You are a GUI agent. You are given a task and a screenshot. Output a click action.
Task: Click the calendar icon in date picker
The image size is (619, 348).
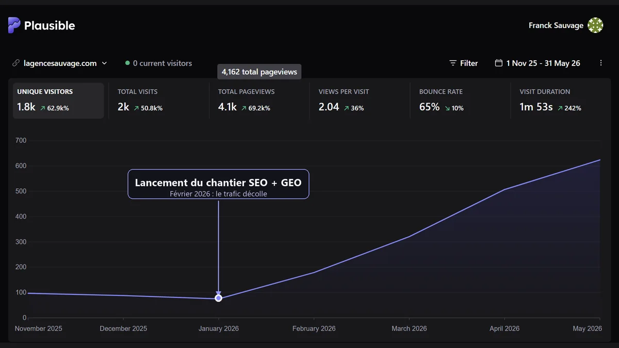[499, 63]
